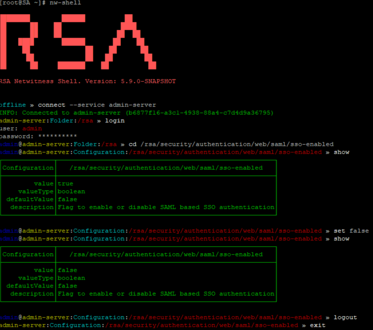
Task: Click the 'true' value cell
Action: click(65, 184)
